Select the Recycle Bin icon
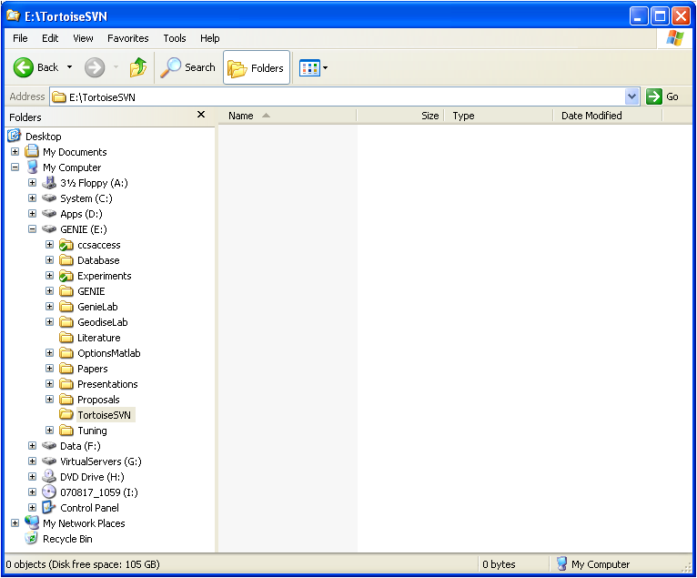Screen dimensions: 697x578 (x=32, y=539)
